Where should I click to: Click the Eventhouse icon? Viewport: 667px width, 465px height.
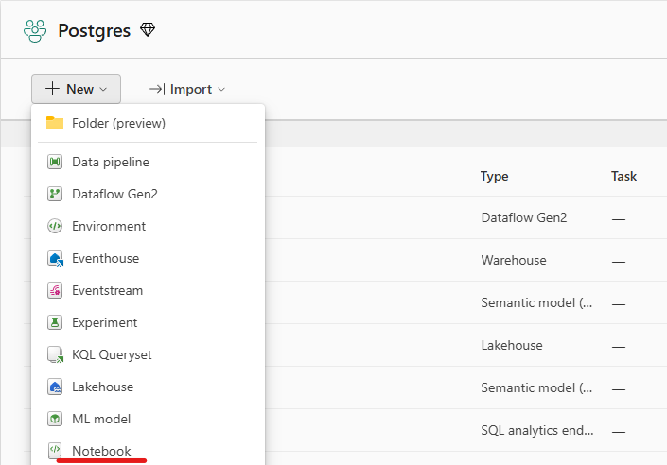(55, 258)
